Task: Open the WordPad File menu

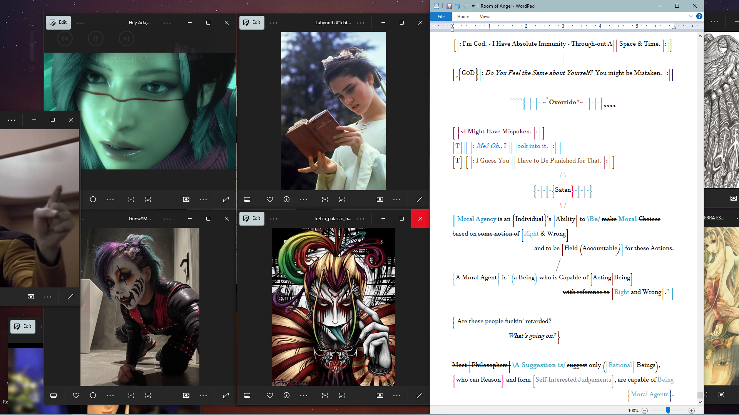Action: point(441,17)
